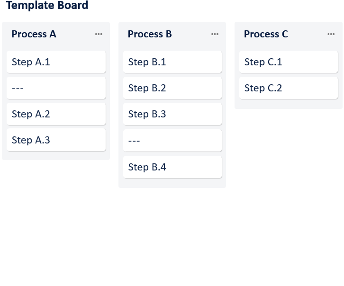
Task: Open the Process B list actions menu
Action: pos(215,34)
